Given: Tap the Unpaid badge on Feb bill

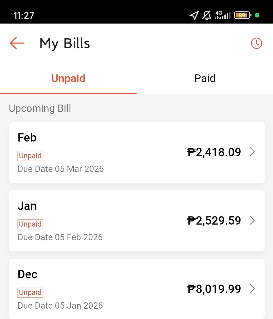Looking at the screenshot, I should pos(30,156).
